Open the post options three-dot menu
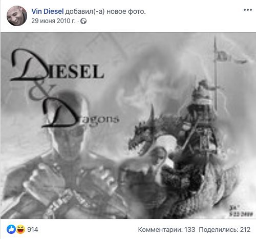 click(x=248, y=10)
